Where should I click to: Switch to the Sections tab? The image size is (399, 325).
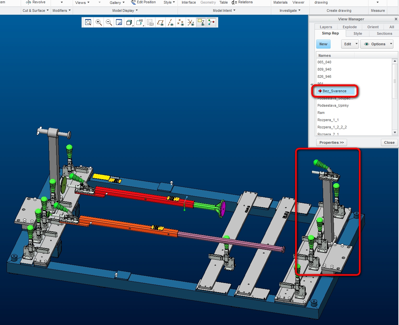pos(385,33)
